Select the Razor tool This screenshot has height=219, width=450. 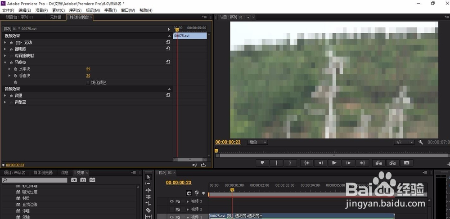tap(148, 210)
